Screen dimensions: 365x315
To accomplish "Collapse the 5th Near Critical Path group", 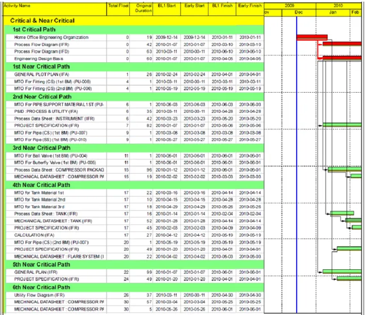I will [x=134, y=265].
